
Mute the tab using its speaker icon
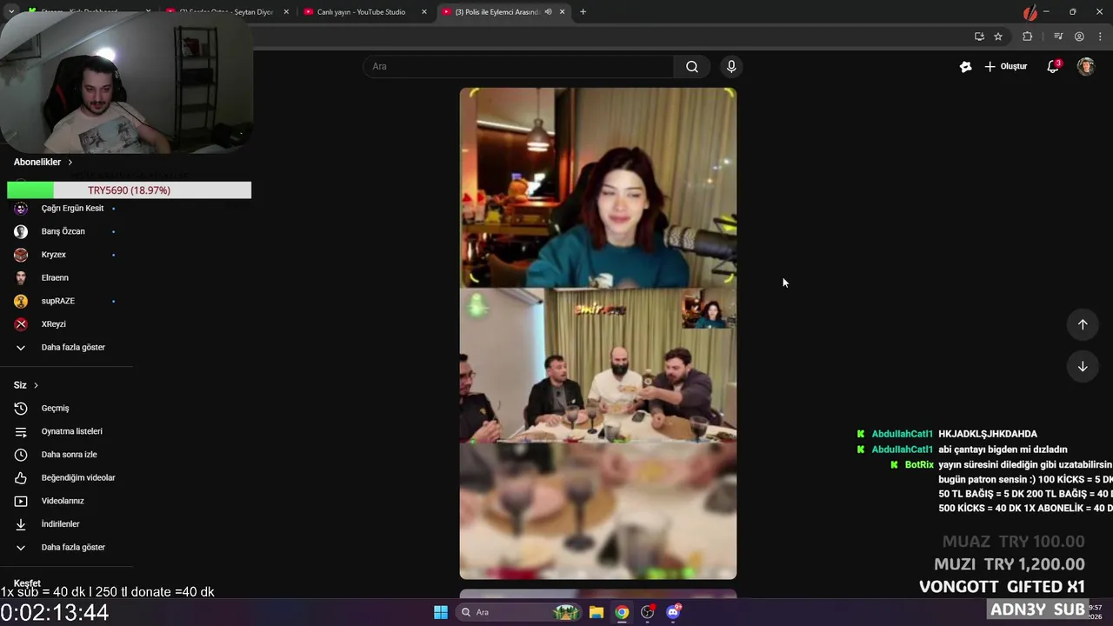(x=548, y=12)
